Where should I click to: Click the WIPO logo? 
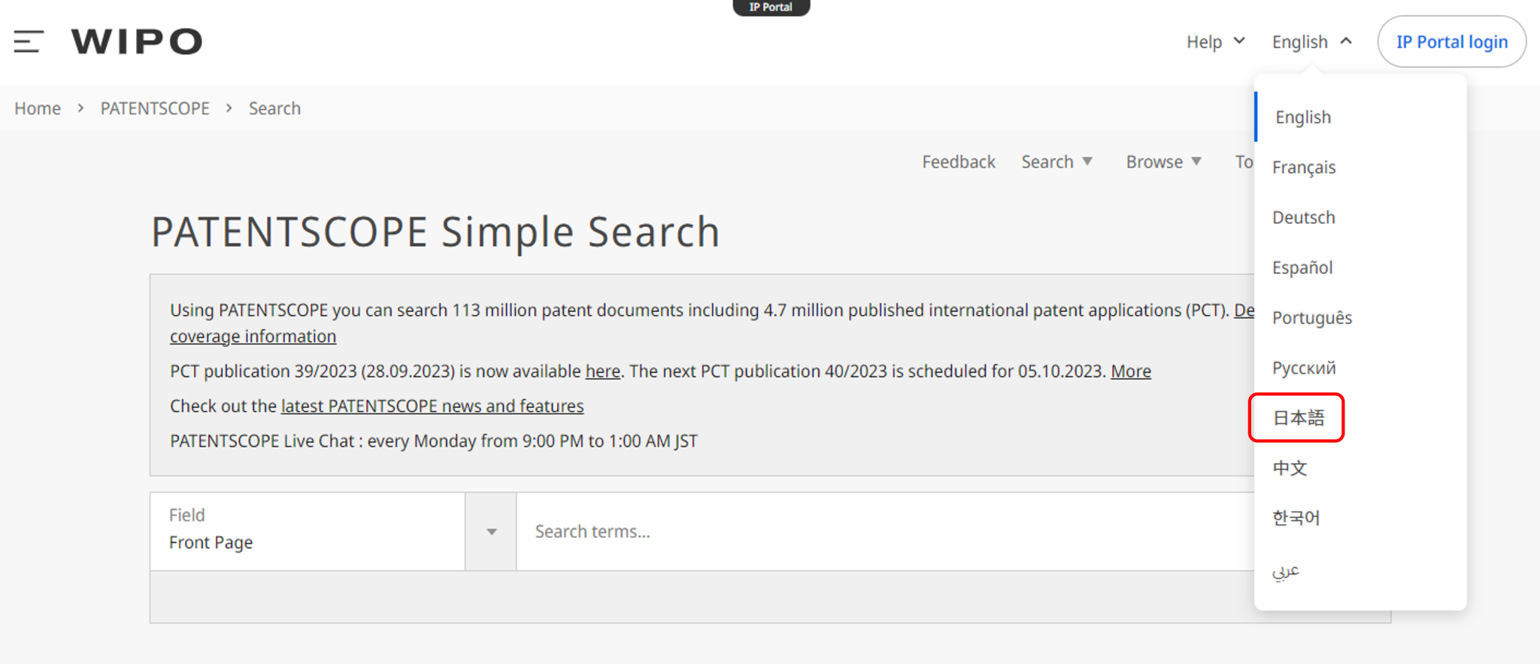tap(137, 41)
